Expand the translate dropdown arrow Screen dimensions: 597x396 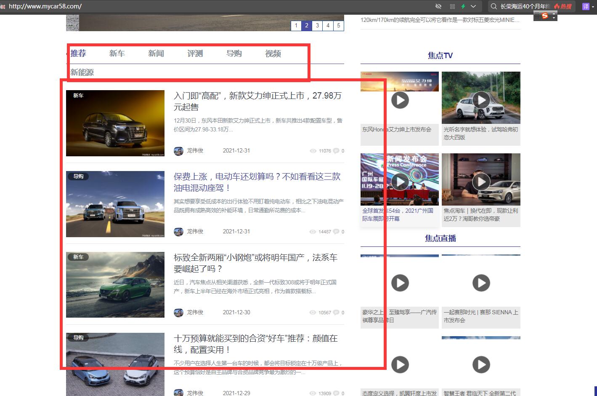click(593, 6)
